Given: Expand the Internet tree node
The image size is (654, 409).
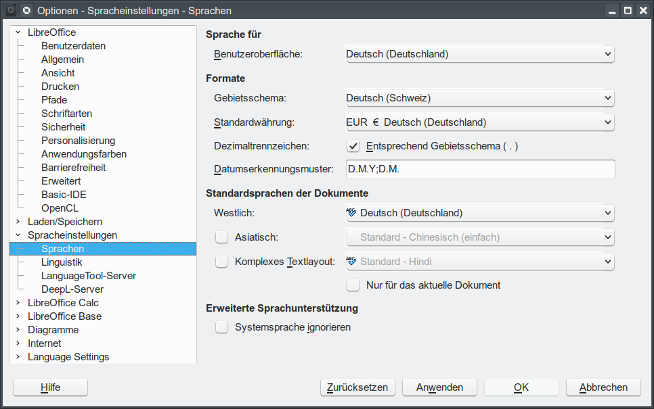Looking at the screenshot, I should [18, 343].
